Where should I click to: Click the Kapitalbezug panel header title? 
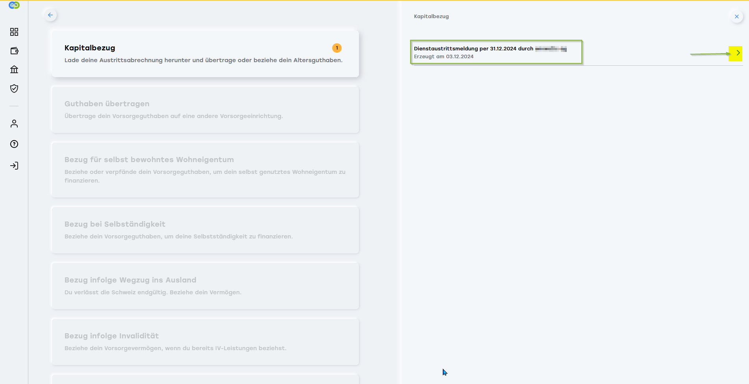coord(431,17)
